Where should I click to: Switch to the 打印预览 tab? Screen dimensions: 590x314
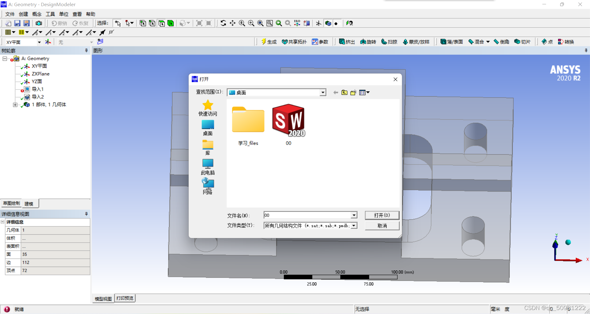click(125, 298)
